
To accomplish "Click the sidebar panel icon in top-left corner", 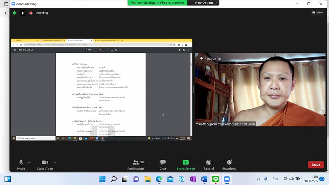I will click(6, 4).
